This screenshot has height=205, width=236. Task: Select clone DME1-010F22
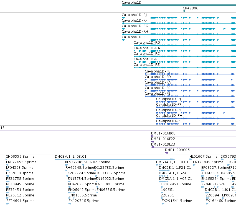coord(163,139)
